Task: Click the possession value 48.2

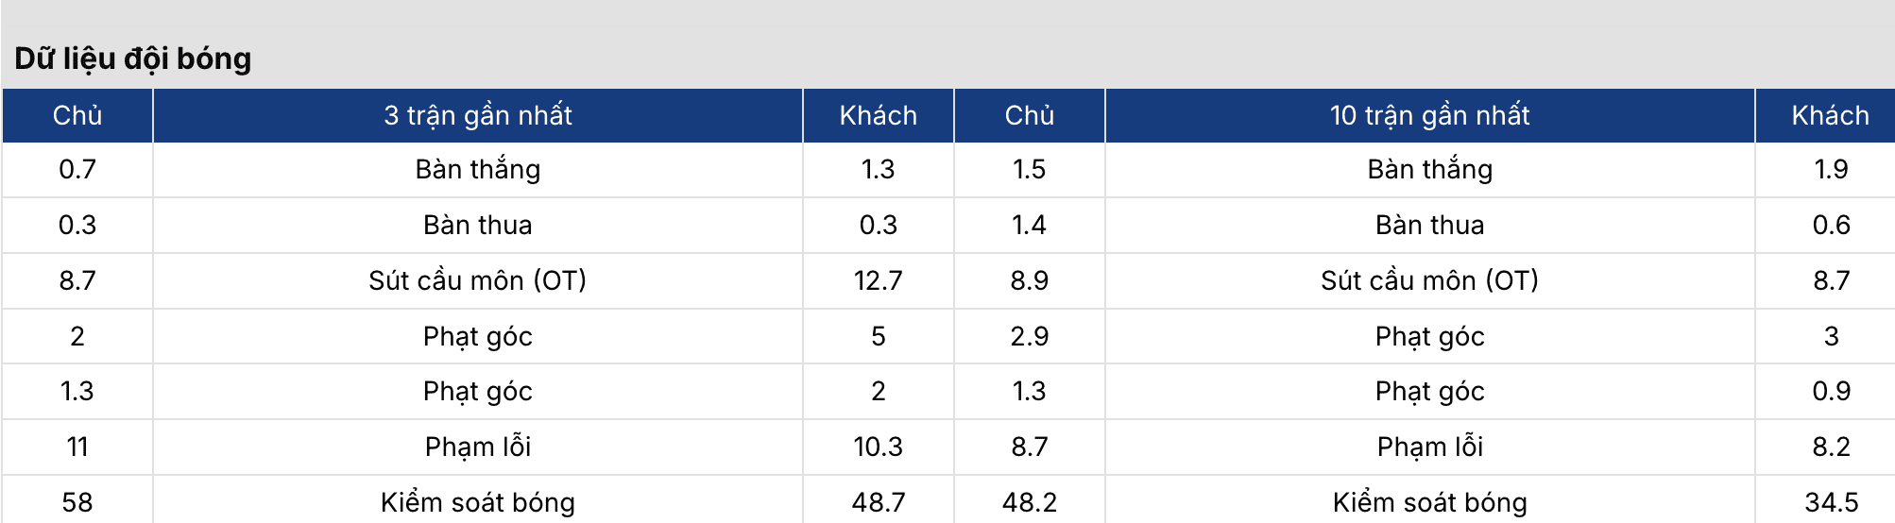Action: 1029,502
